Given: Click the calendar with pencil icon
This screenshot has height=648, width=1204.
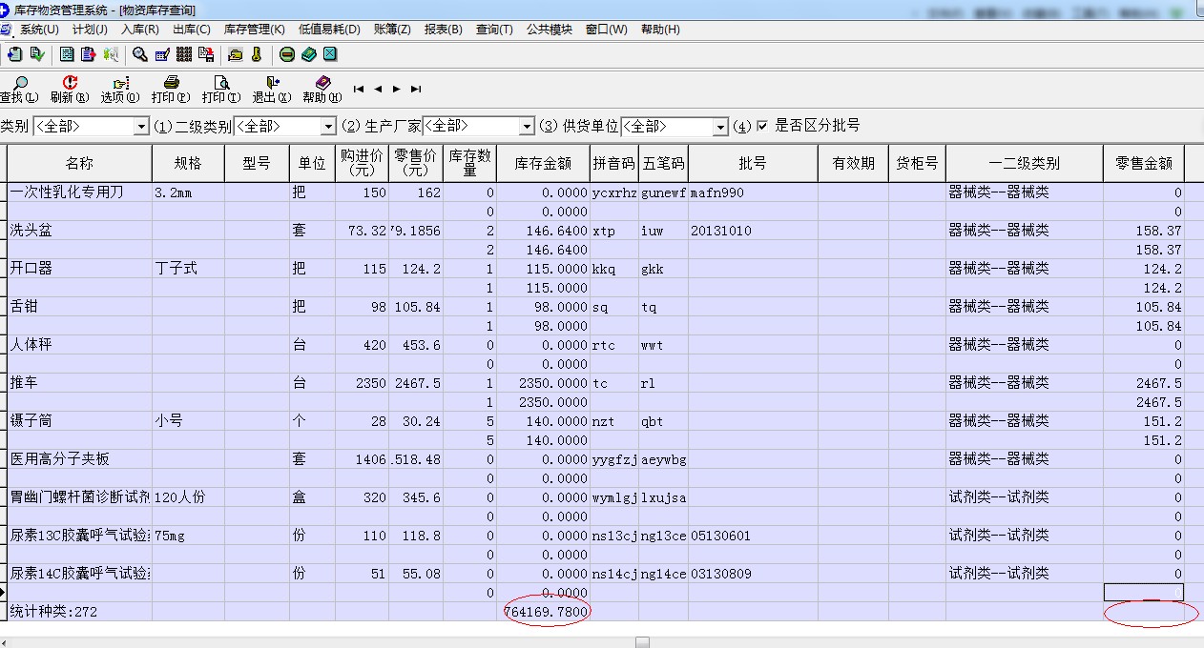Looking at the screenshot, I should (x=162, y=54).
